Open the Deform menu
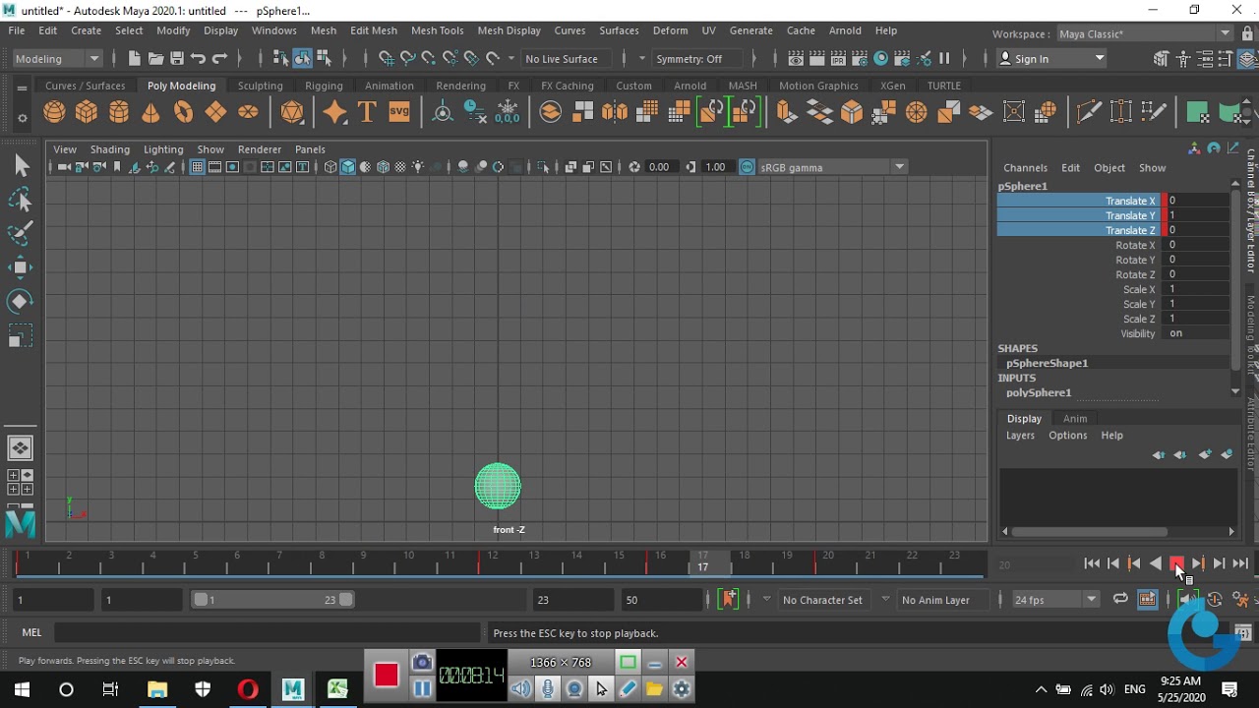This screenshot has height=708, width=1259. pos(670,30)
